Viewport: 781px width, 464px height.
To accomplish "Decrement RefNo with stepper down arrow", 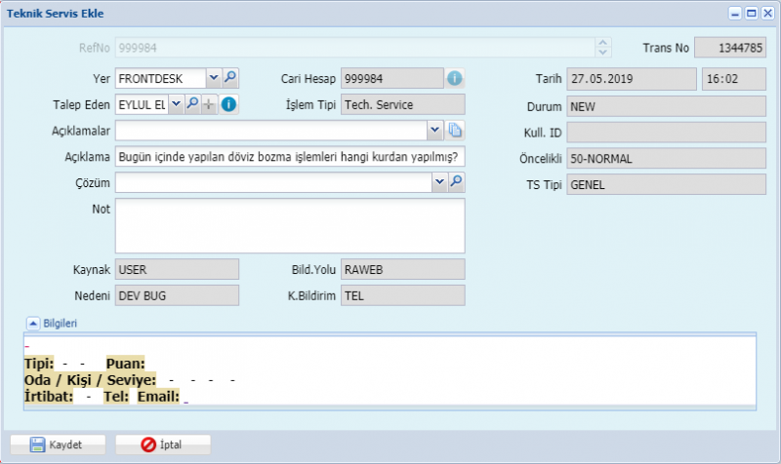I will (x=602, y=53).
